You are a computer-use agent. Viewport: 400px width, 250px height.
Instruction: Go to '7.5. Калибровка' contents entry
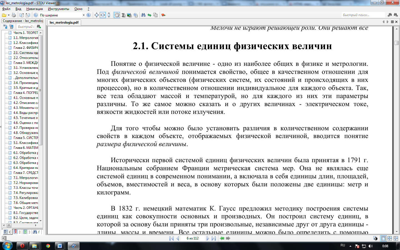pos(26,198)
